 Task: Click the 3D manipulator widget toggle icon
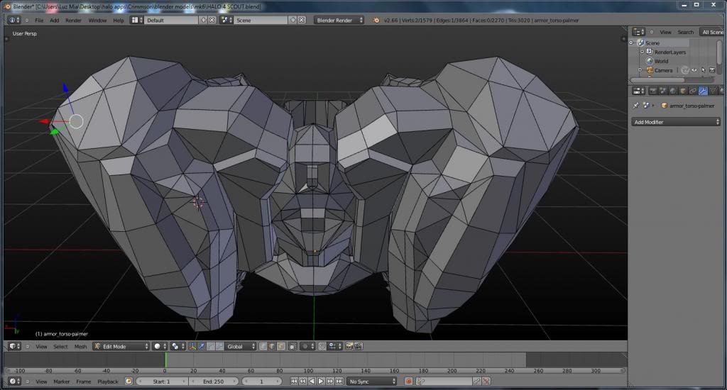coord(193,347)
